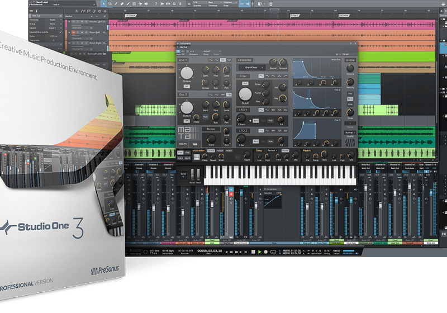This screenshot has width=447, height=313.
Task: Toggle the Soft button in Filter
Action: [x=245, y=83]
